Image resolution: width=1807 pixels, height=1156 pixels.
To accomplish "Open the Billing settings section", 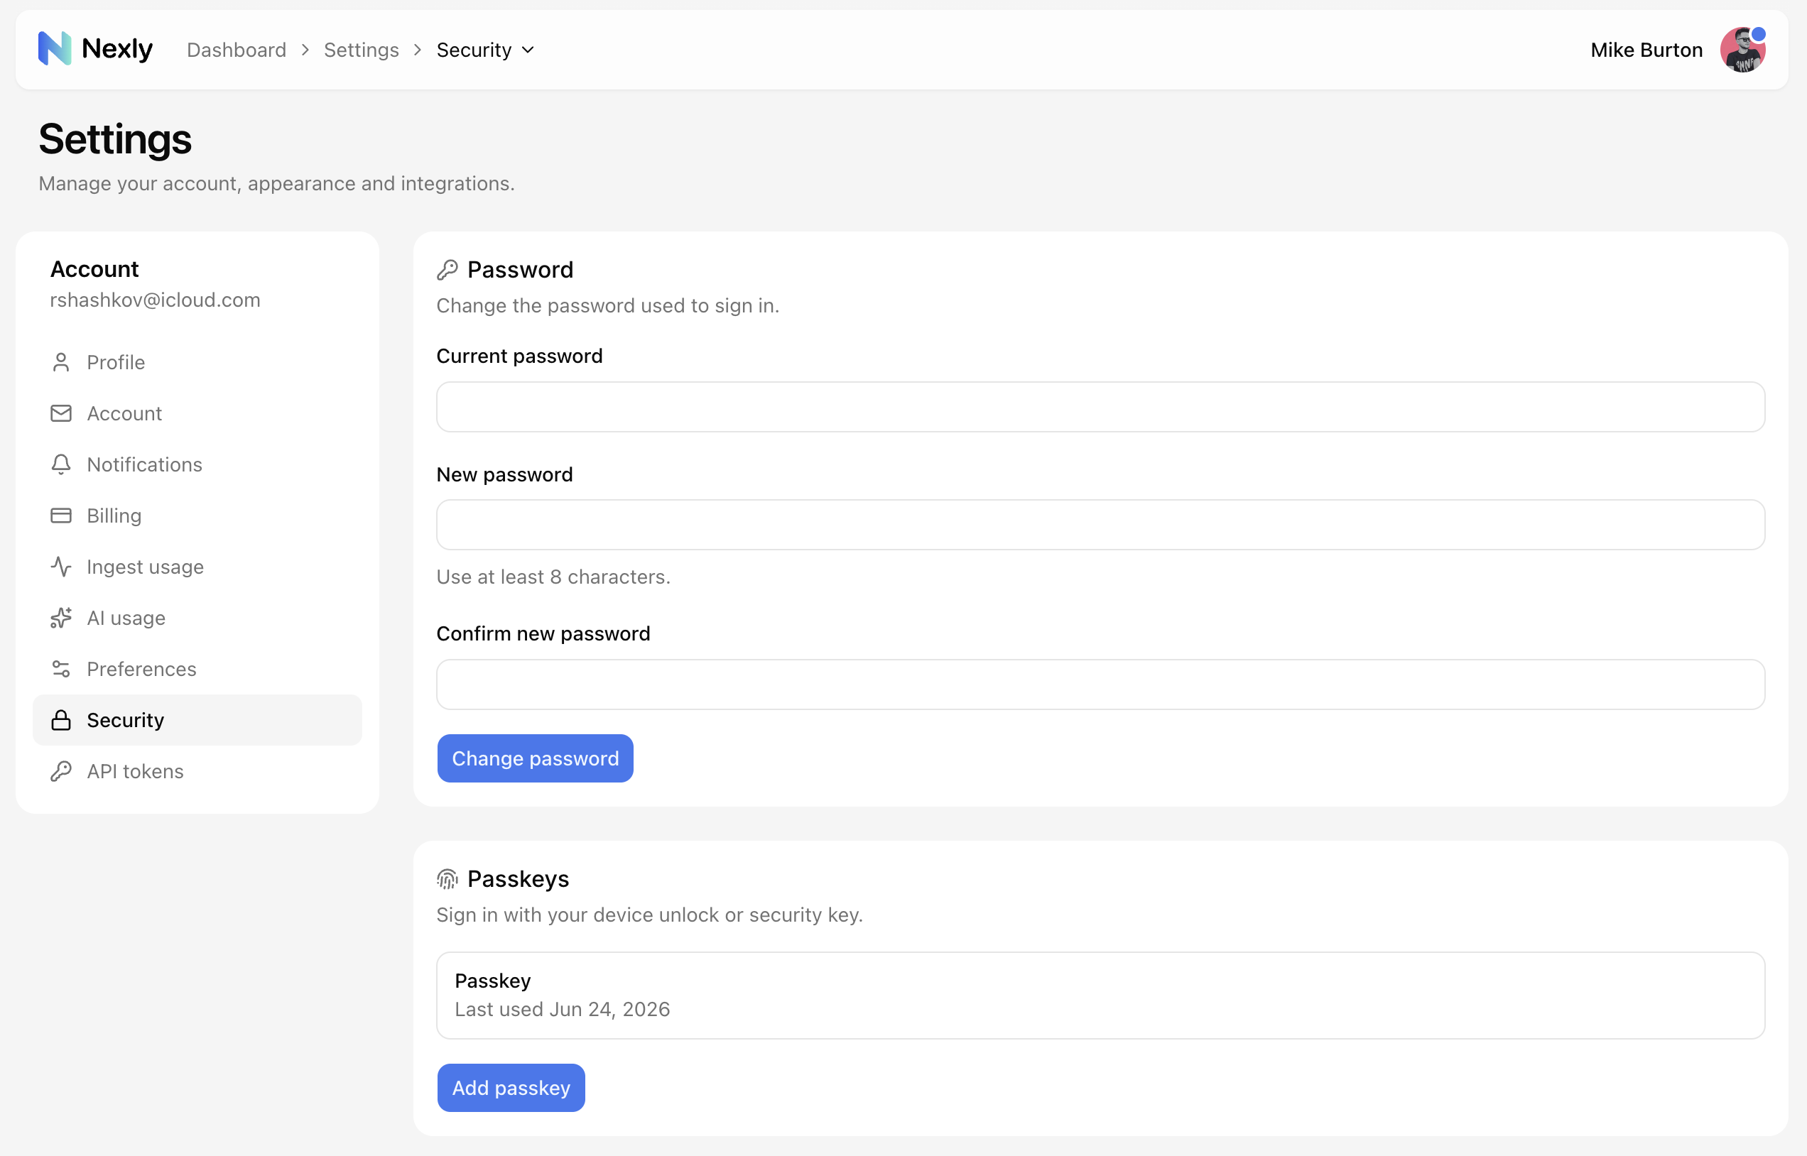I will pyautogui.click(x=197, y=516).
